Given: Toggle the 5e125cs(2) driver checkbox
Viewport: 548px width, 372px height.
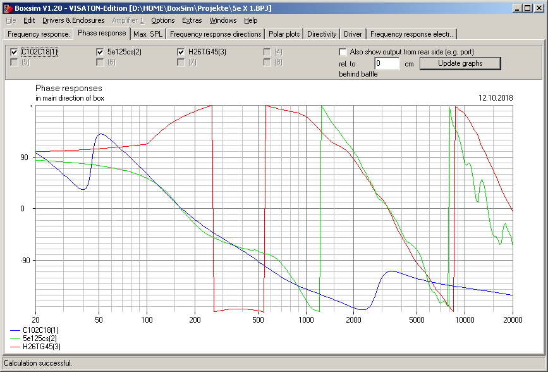Looking at the screenshot, I should point(100,52).
